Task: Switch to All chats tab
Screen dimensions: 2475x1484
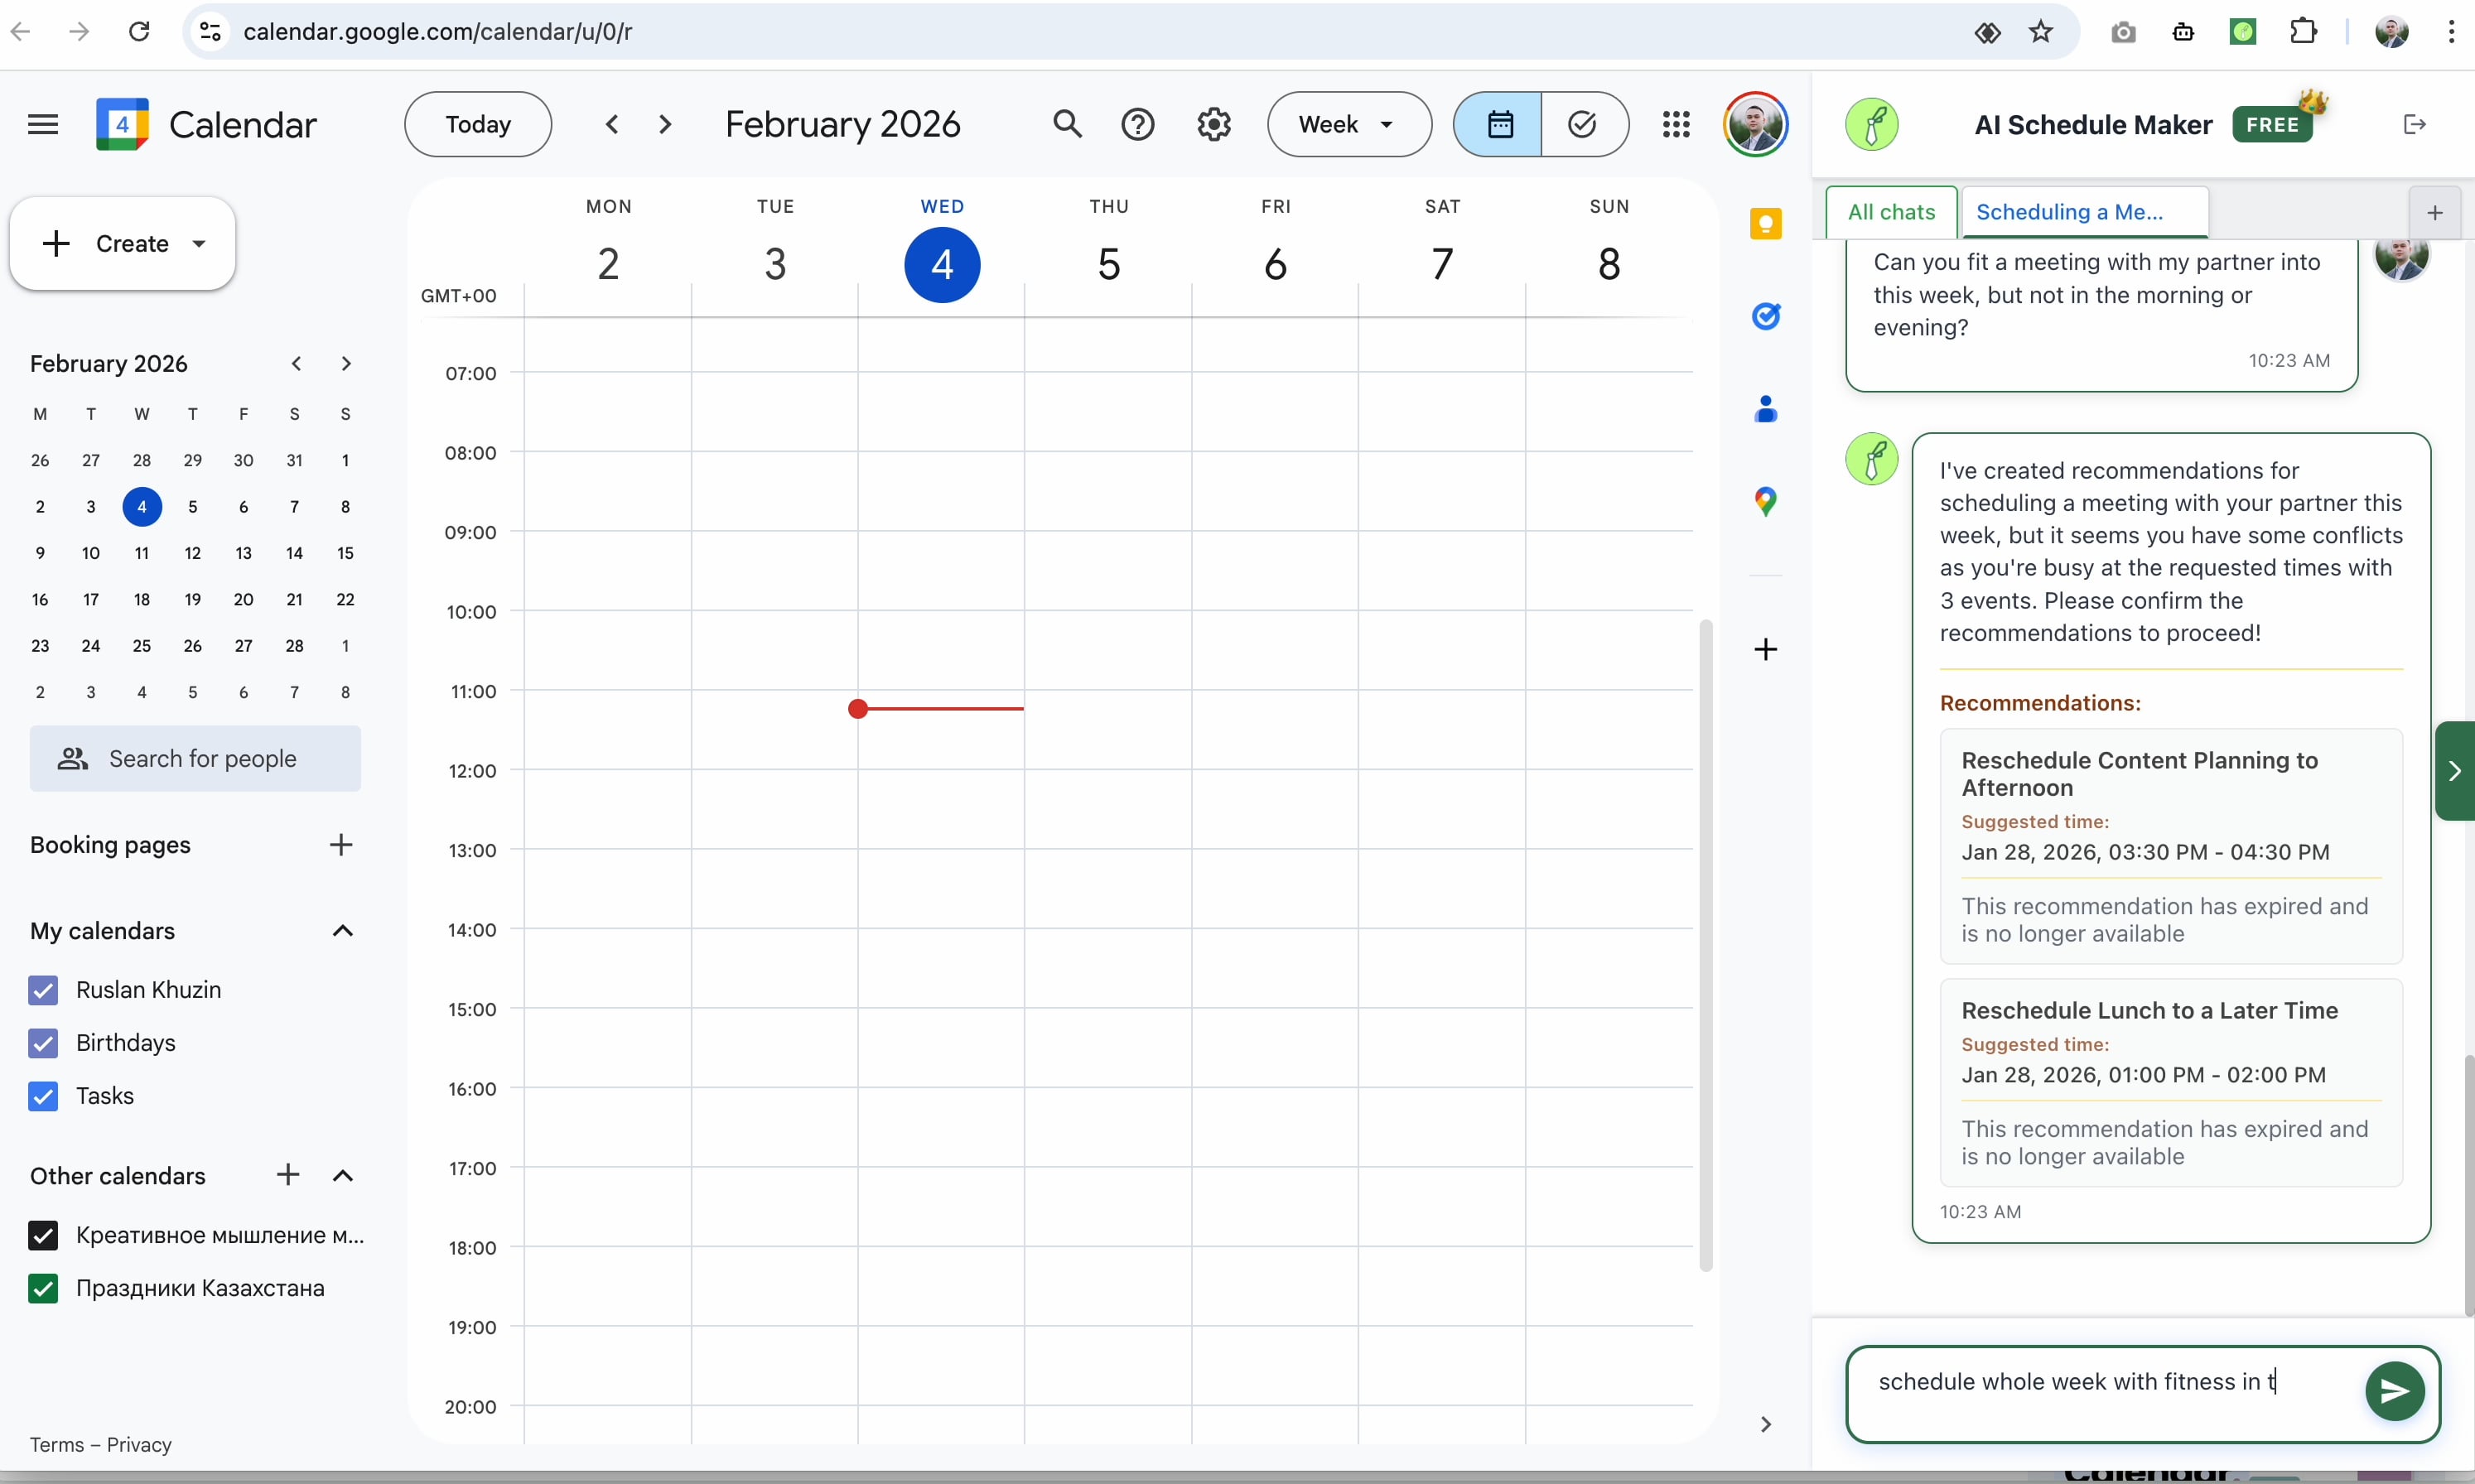Action: tap(1891, 212)
